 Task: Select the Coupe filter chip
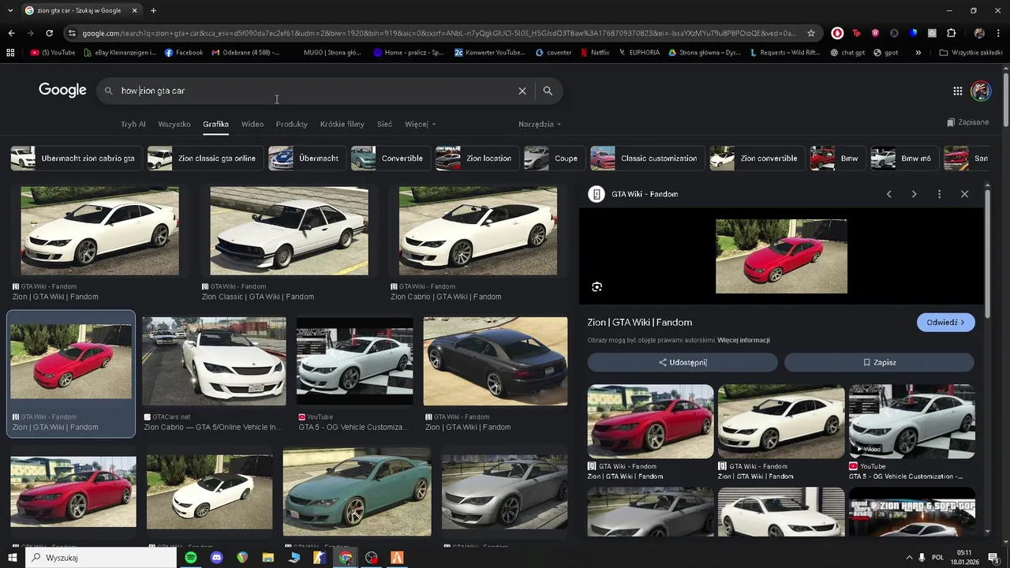click(555, 159)
